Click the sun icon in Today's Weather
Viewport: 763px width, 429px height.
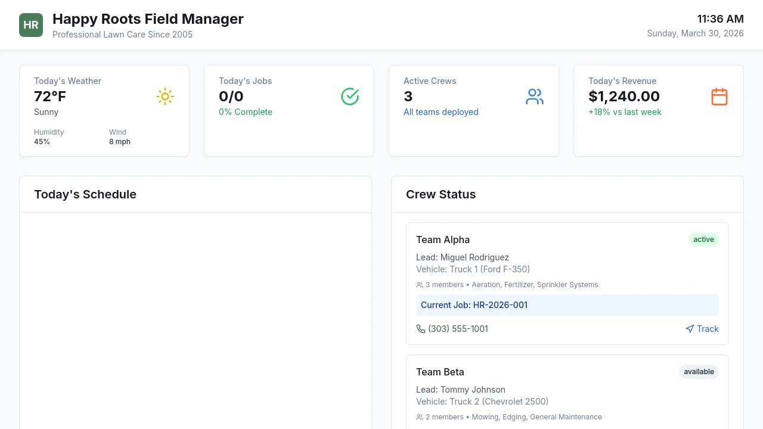point(165,97)
